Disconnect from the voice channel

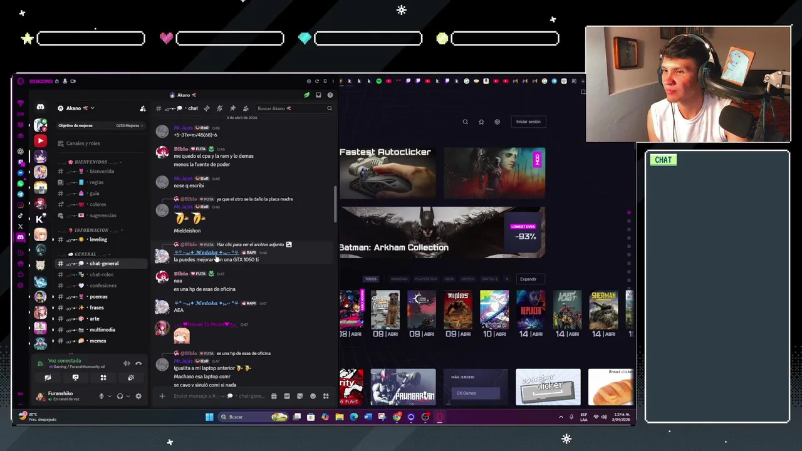click(138, 363)
